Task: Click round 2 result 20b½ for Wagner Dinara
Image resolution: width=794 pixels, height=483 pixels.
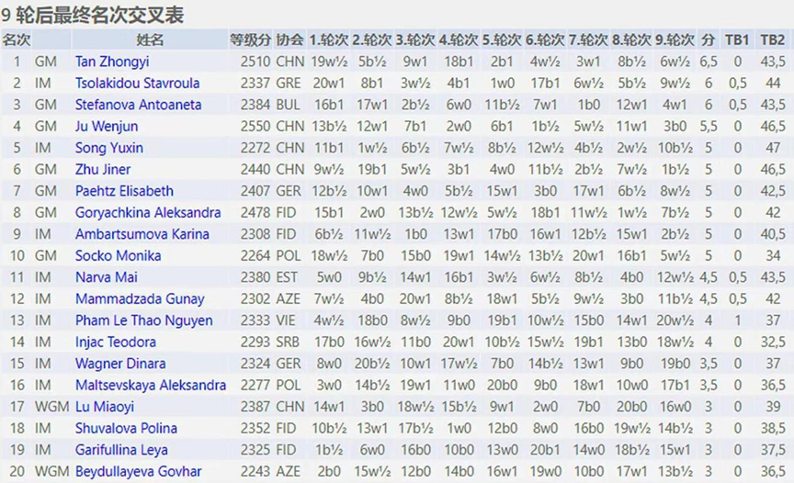Action: coord(372,364)
